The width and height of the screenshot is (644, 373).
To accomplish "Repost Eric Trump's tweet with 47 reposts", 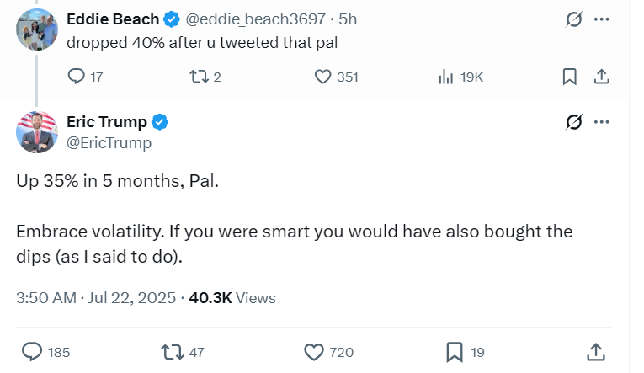I will pos(173,352).
